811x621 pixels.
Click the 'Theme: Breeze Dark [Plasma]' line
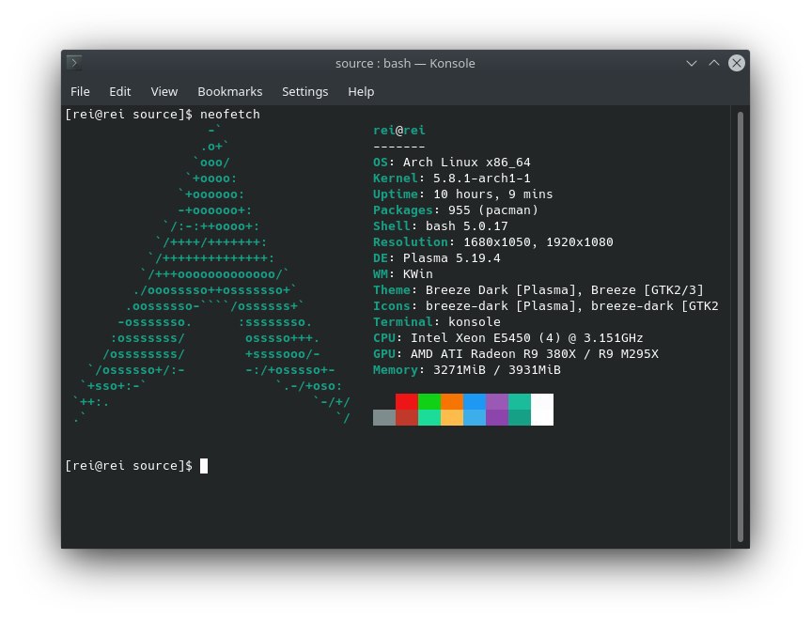tap(538, 290)
